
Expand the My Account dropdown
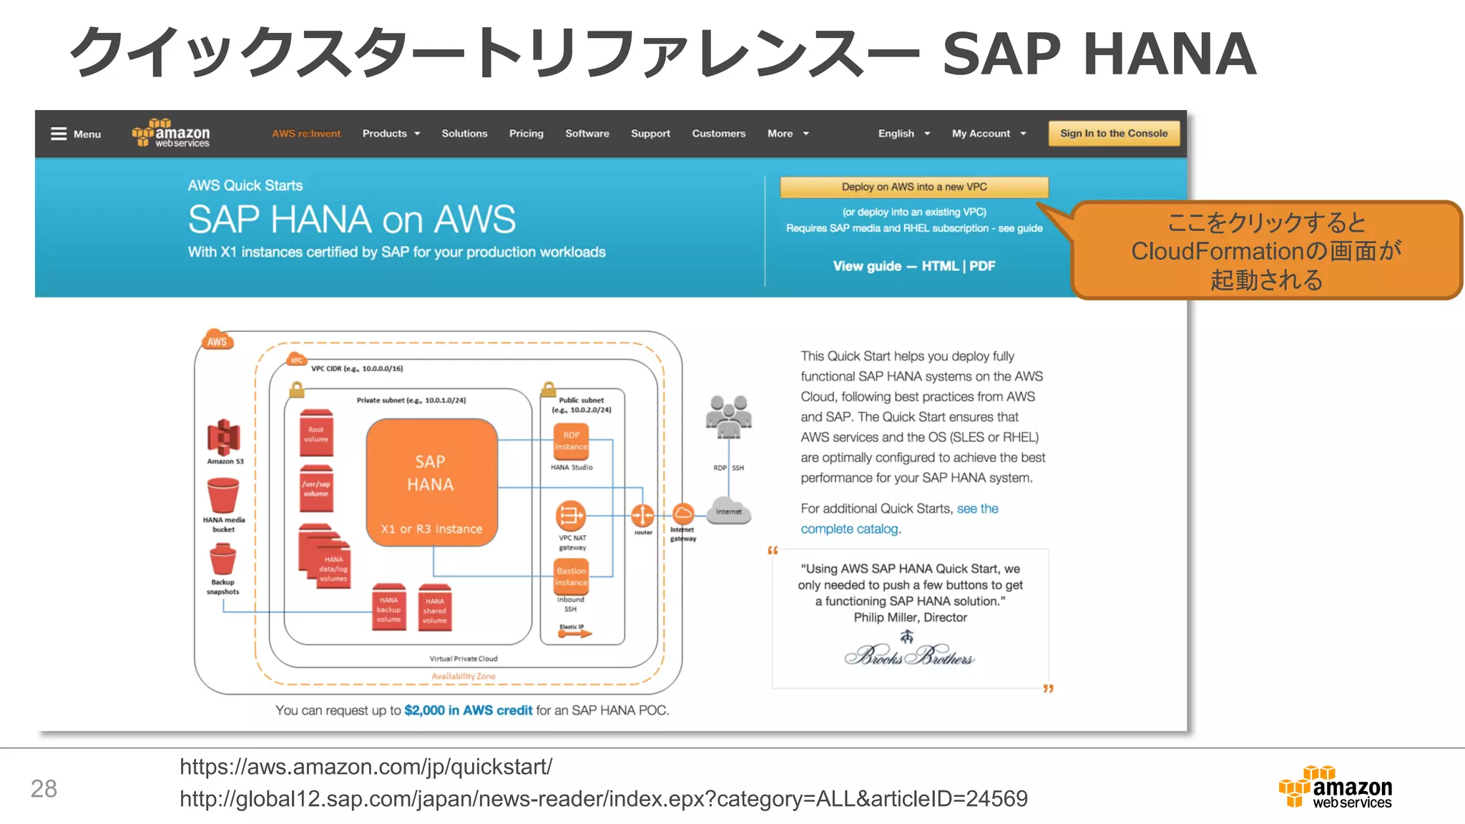point(989,134)
